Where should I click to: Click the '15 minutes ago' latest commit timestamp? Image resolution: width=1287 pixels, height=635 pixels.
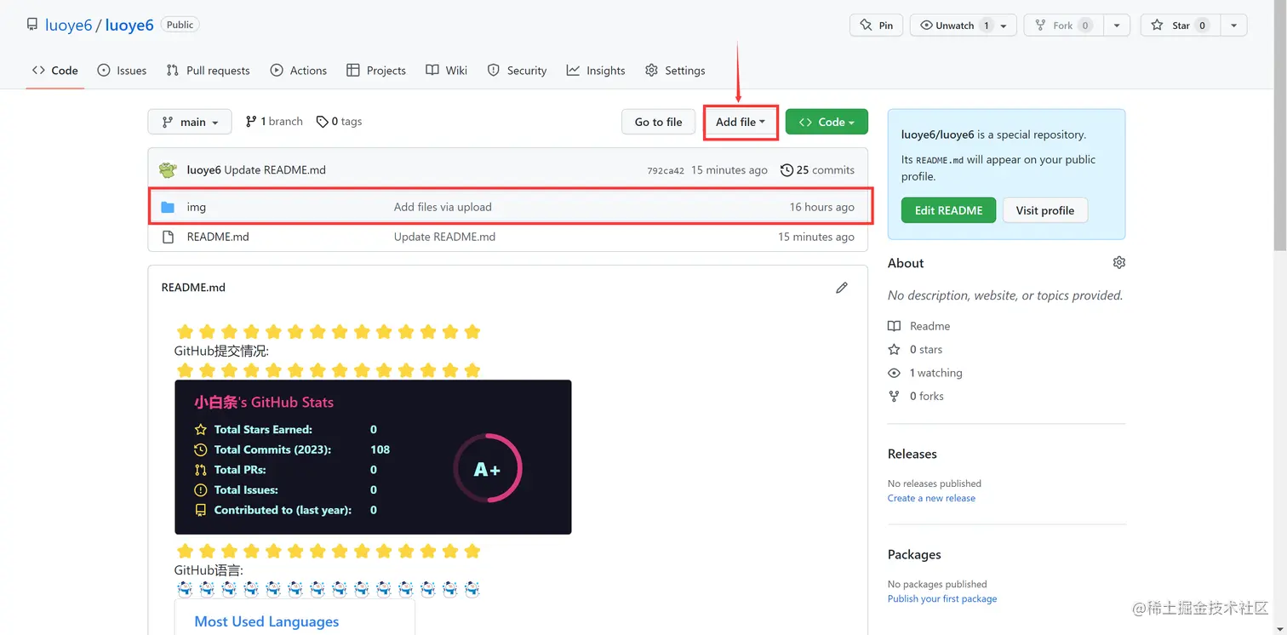729,170
